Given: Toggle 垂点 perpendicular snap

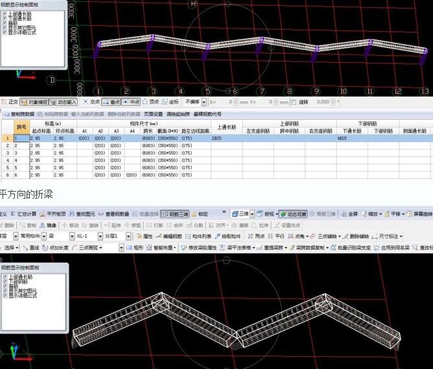Looking at the screenshot, I should [111, 102].
